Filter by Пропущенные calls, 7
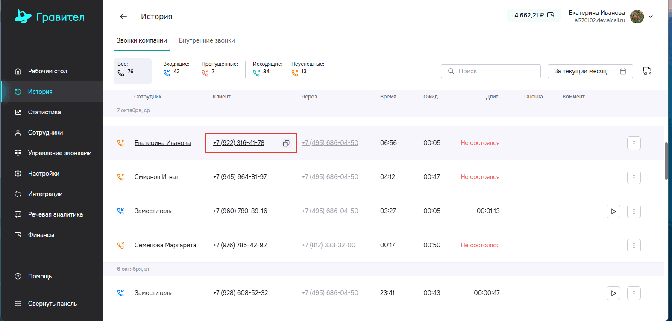The height and width of the screenshot is (321, 672). 220,69
